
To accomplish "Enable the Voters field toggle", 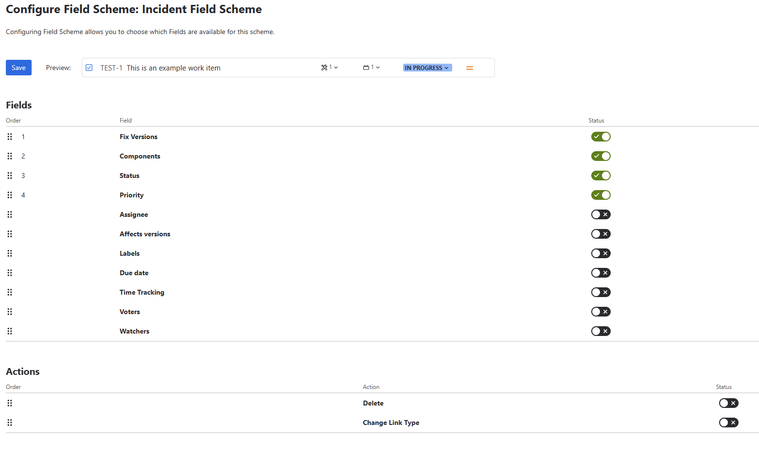I will [601, 312].
